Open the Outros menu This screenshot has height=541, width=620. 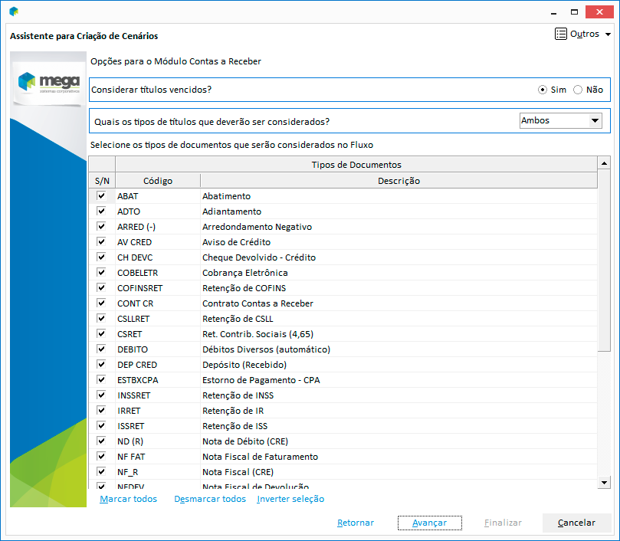click(583, 34)
